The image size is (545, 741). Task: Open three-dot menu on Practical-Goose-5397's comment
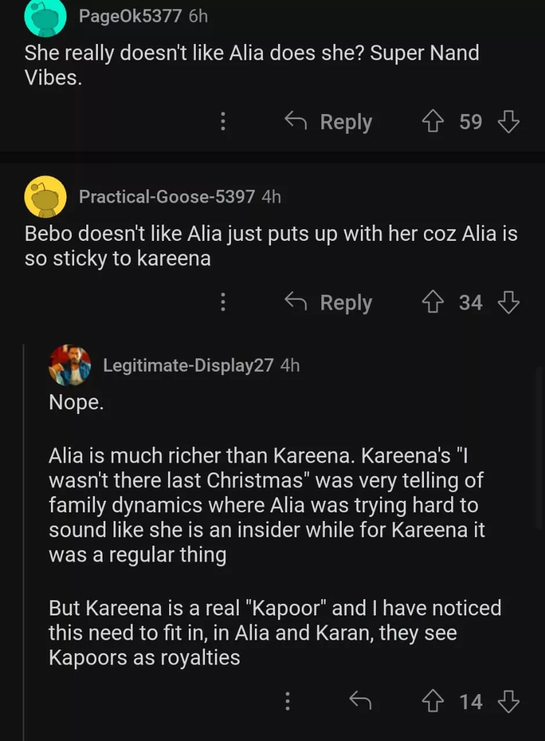click(x=223, y=302)
